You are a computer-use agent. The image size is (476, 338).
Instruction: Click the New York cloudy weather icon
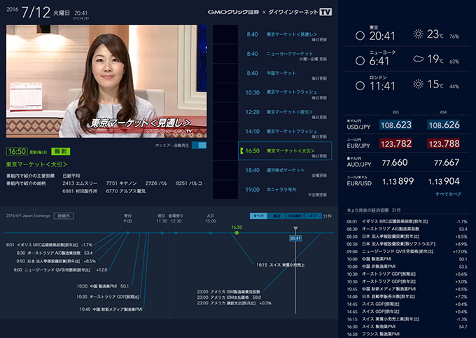[419, 60]
